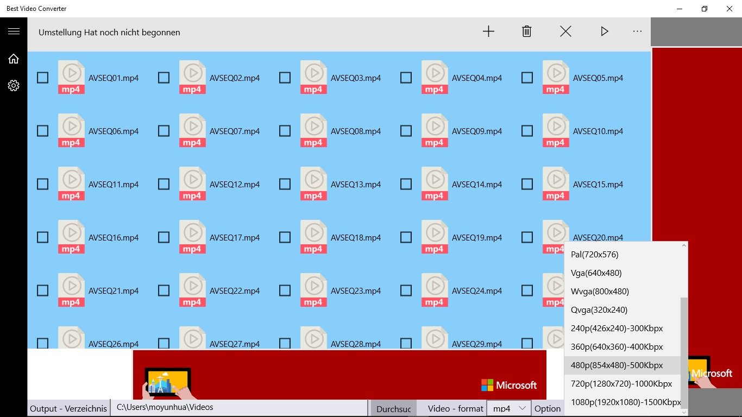Start conversion with the play icon

tap(605, 31)
